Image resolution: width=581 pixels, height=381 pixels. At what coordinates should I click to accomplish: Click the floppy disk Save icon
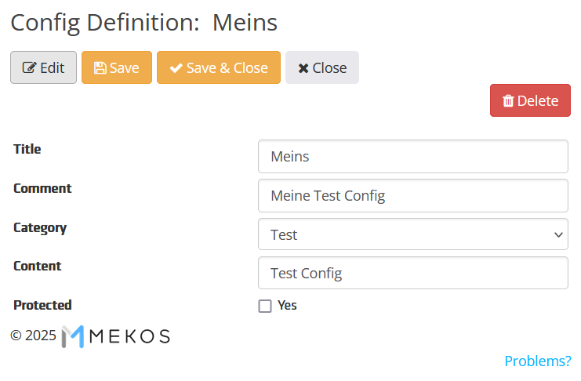click(x=99, y=68)
